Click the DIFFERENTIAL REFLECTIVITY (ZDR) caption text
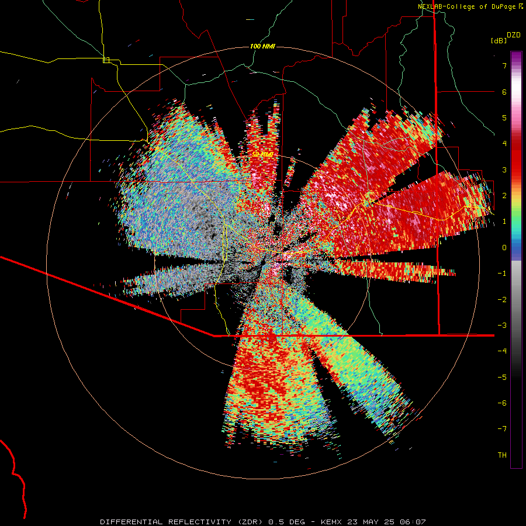 (182, 522)
